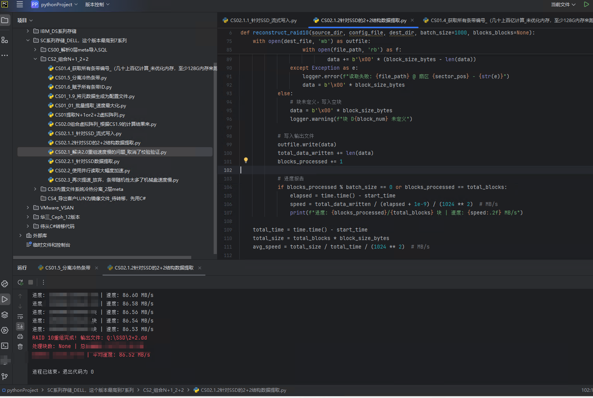Toggle soft-wrap in run console
The image size is (593, 398).
tap(20, 316)
